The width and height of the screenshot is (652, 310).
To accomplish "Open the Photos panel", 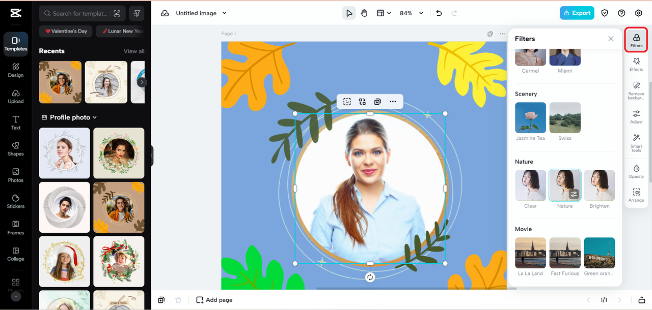I will 16,175.
